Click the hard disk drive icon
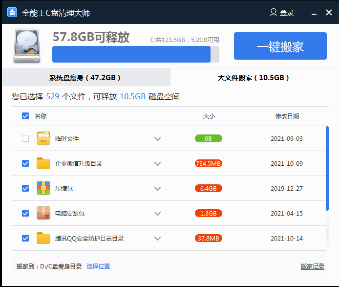This screenshot has height=287, width=339. tap(27, 45)
